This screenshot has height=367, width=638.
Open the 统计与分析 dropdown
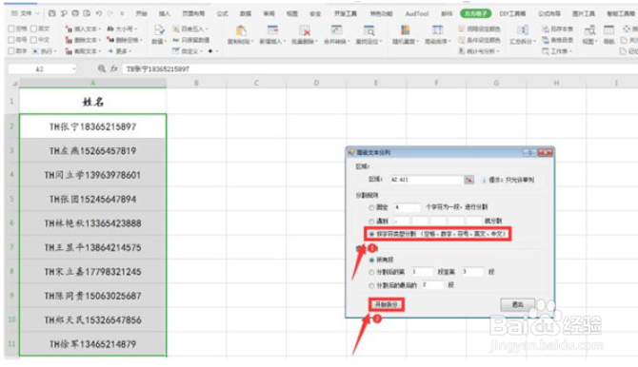pos(479,51)
